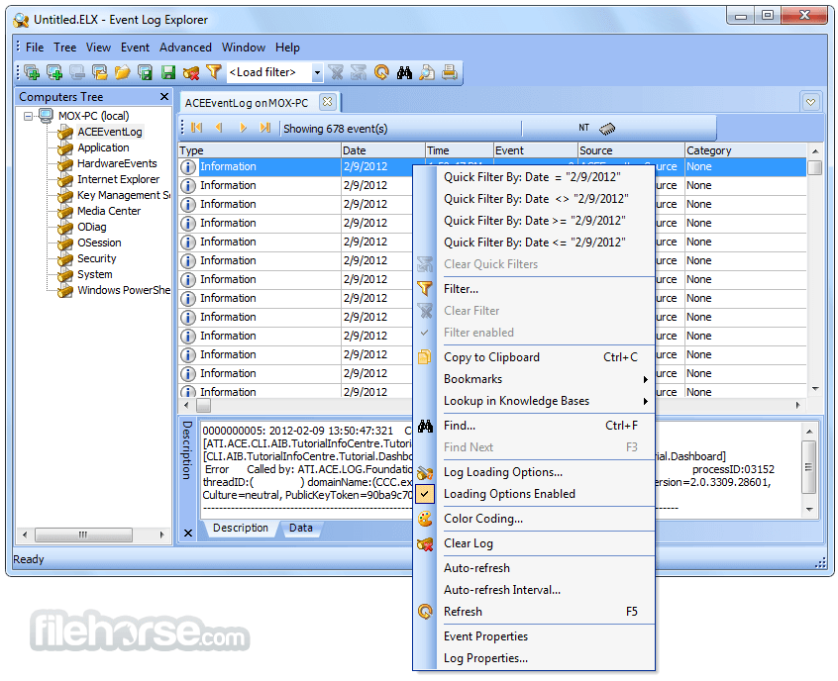Viewport: 838px width, 681px height.
Task: Select the HardwareEvents log in tree
Action: (117, 163)
